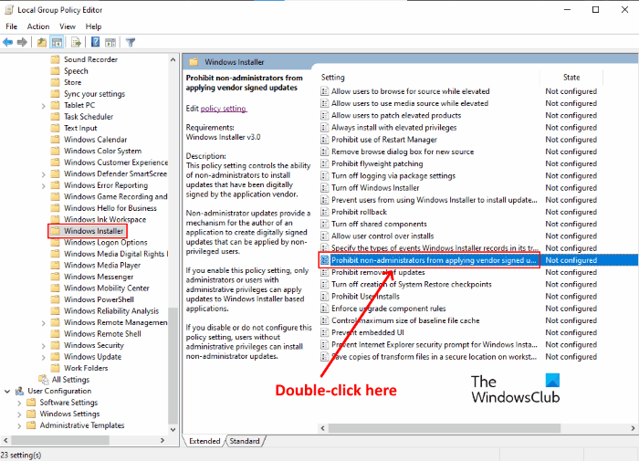639x461 pixels.
Task: Click the Export List toolbar icon
Action: coord(76,42)
